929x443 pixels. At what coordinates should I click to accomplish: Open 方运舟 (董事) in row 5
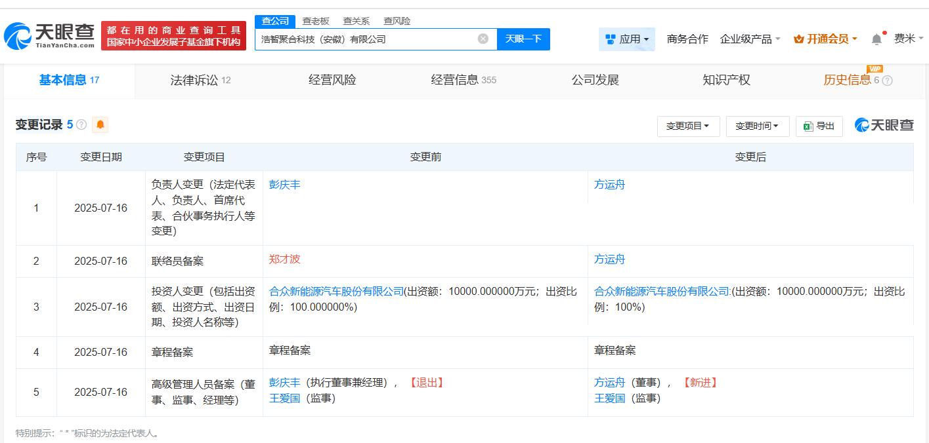[610, 383]
